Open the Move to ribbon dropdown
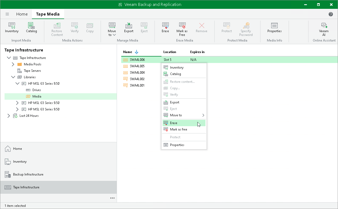 [x=112, y=29]
